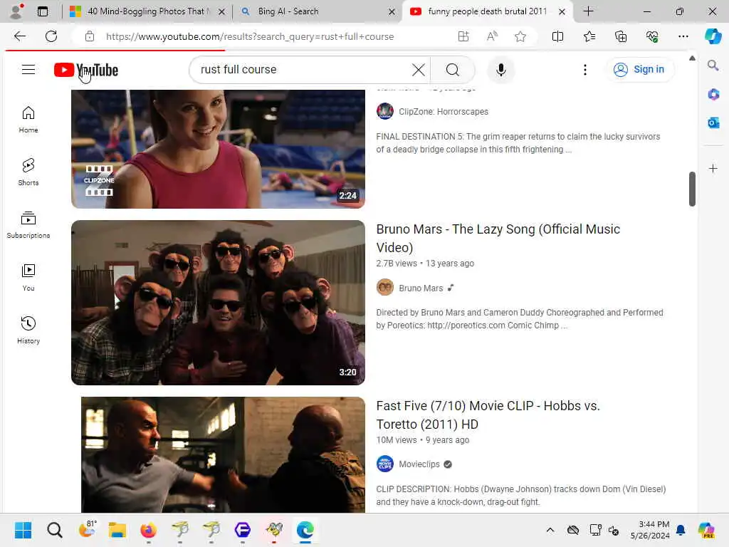729x547 pixels.
Task: Open notifications bell in tray
Action: pos(681,530)
